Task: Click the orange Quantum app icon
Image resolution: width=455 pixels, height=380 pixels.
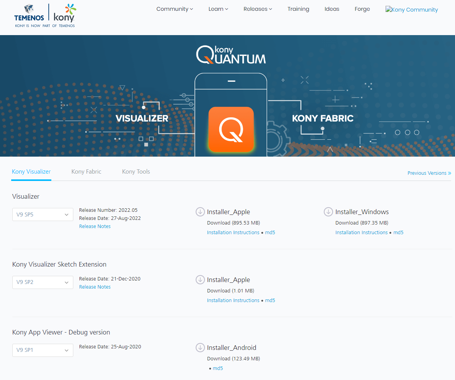Action: 231,129
